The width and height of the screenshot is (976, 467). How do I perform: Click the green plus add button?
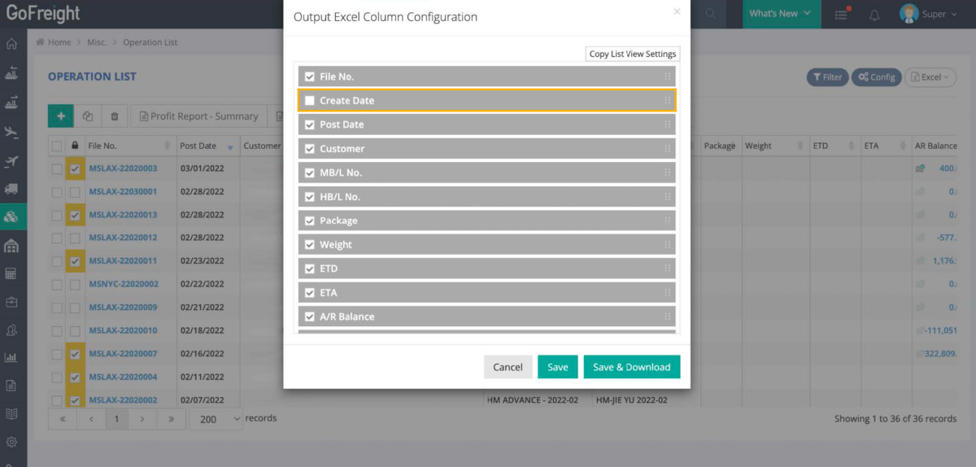pos(60,116)
